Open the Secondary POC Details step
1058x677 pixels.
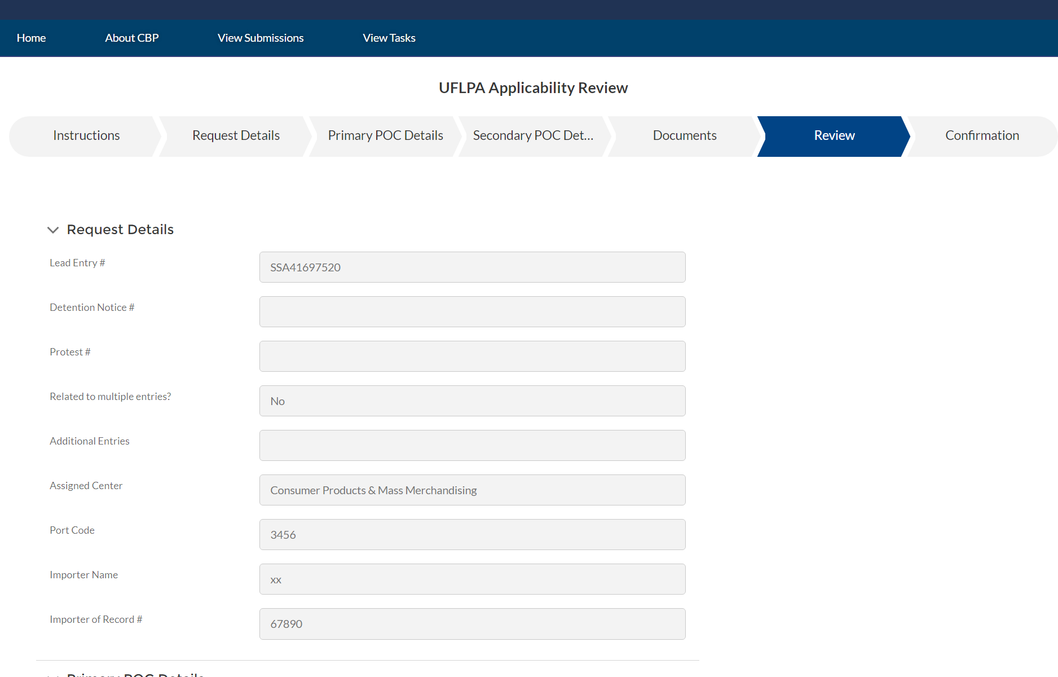point(533,136)
